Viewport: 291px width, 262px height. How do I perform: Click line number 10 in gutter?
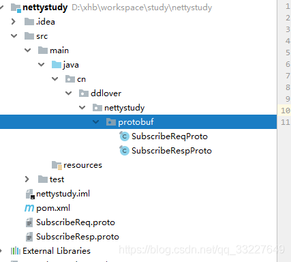(x=286, y=111)
